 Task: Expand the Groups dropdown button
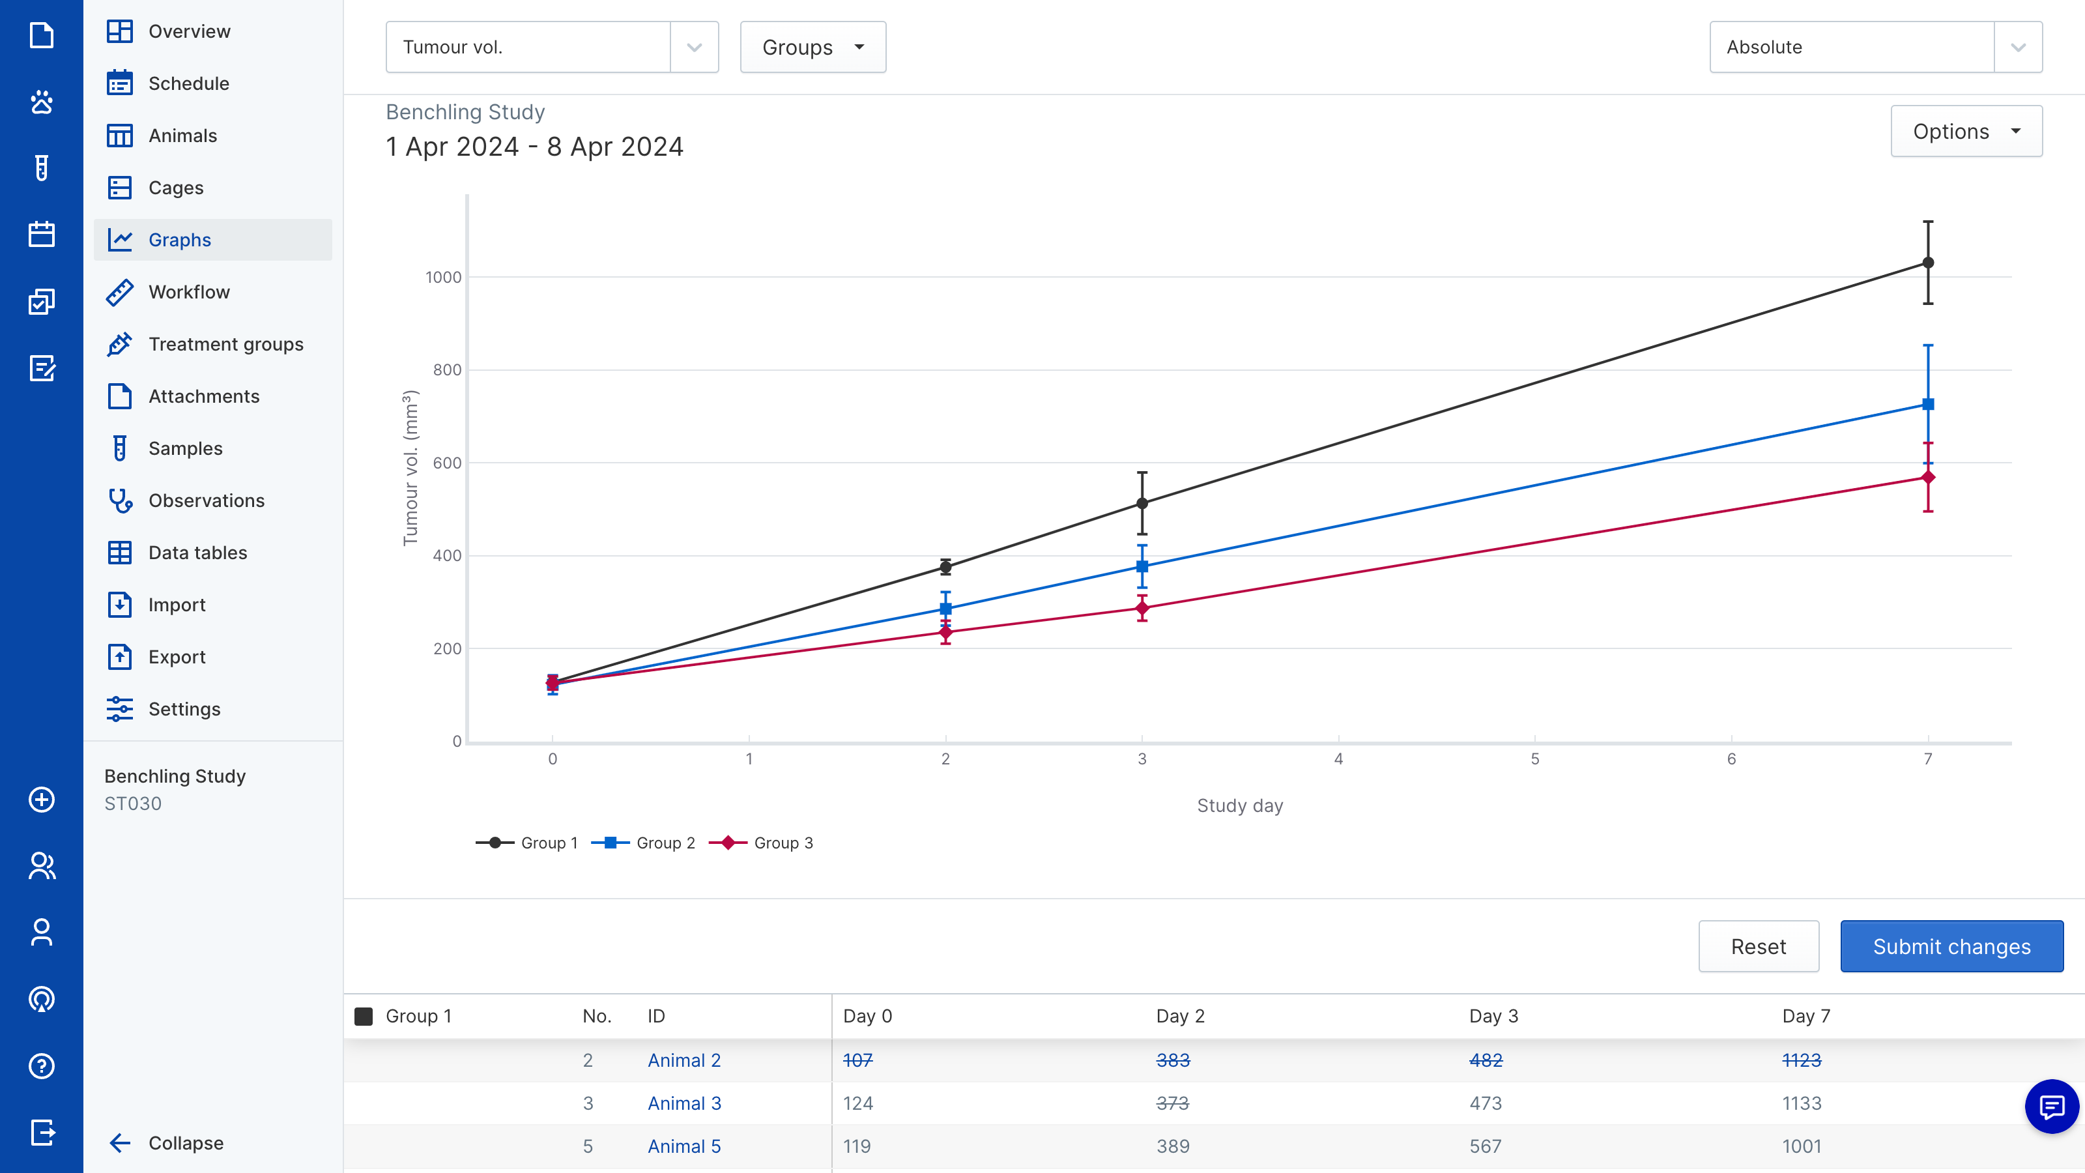coord(812,47)
